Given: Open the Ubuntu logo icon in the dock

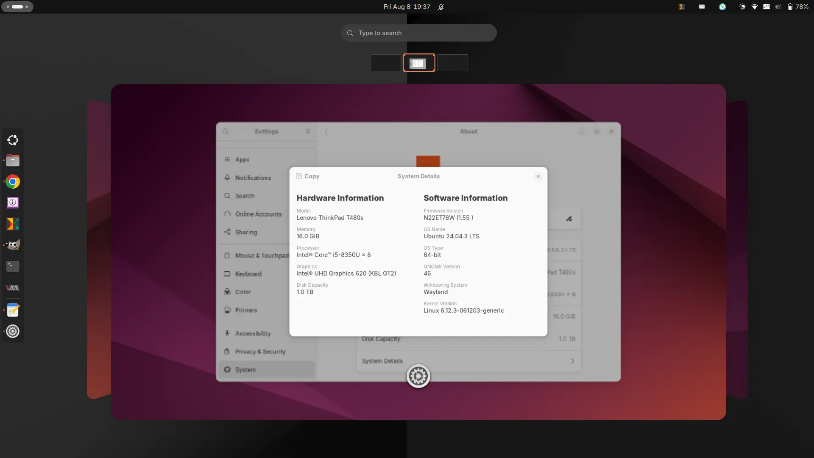Looking at the screenshot, I should pos(13,140).
